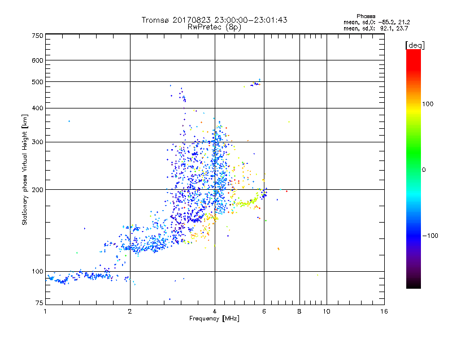
Task: Click the y-axis tick label '75'
Action: click(x=40, y=303)
